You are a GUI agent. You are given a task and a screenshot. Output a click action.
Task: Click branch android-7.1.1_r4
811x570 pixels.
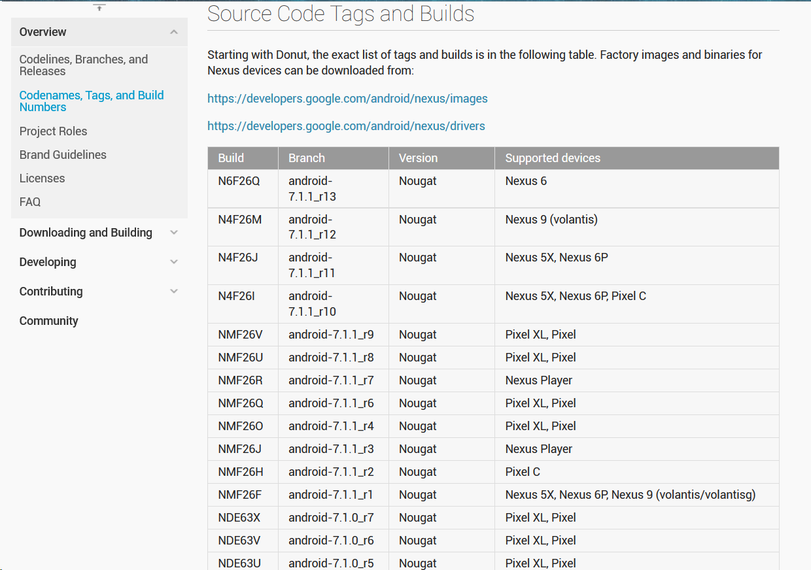pos(331,426)
